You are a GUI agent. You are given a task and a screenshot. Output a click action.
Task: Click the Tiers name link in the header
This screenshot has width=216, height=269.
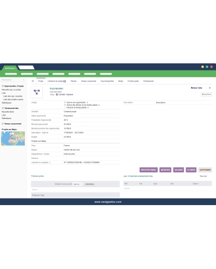click(65, 94)
